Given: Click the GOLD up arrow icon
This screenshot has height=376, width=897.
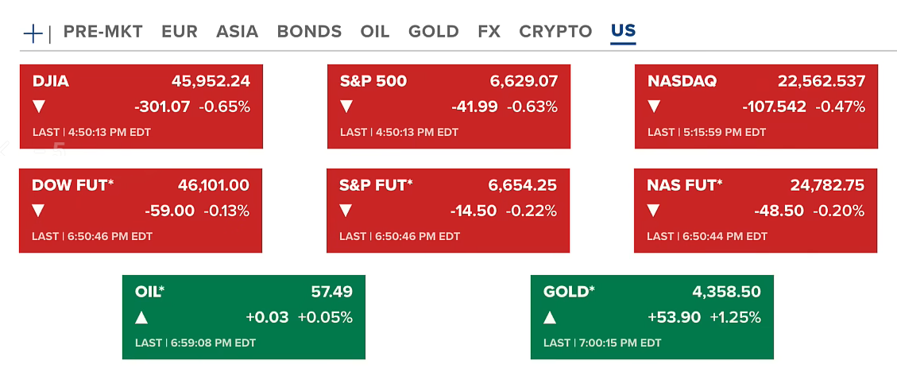Looking at the screenshot, I should click(550, 317).
